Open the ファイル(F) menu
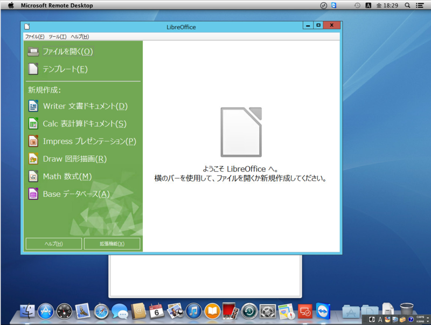 point(34,37)
